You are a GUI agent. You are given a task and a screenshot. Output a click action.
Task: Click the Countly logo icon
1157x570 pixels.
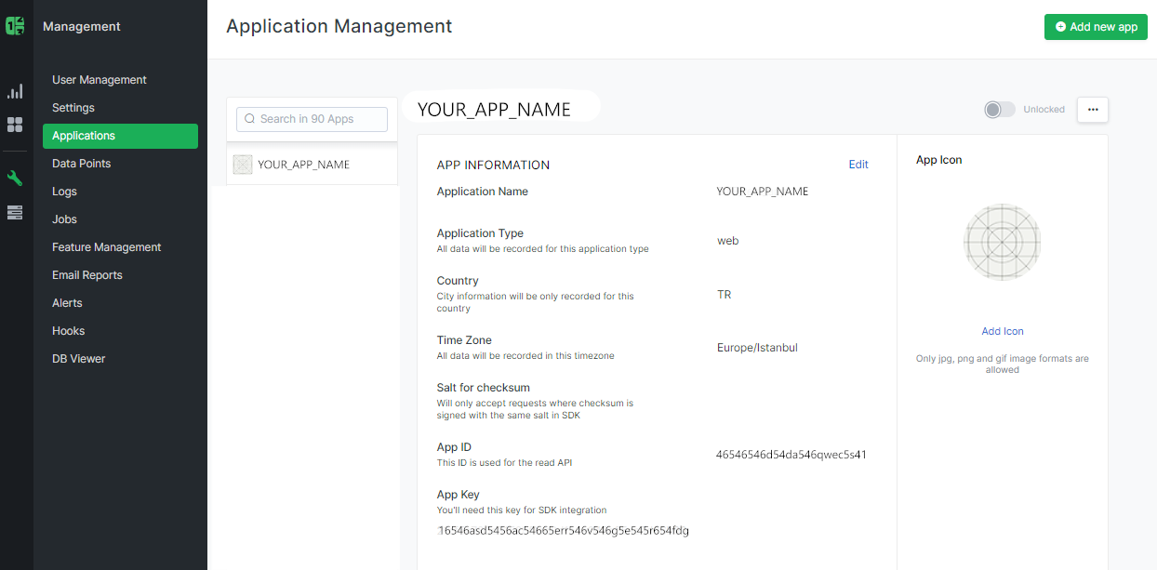[x=14, y=25]
